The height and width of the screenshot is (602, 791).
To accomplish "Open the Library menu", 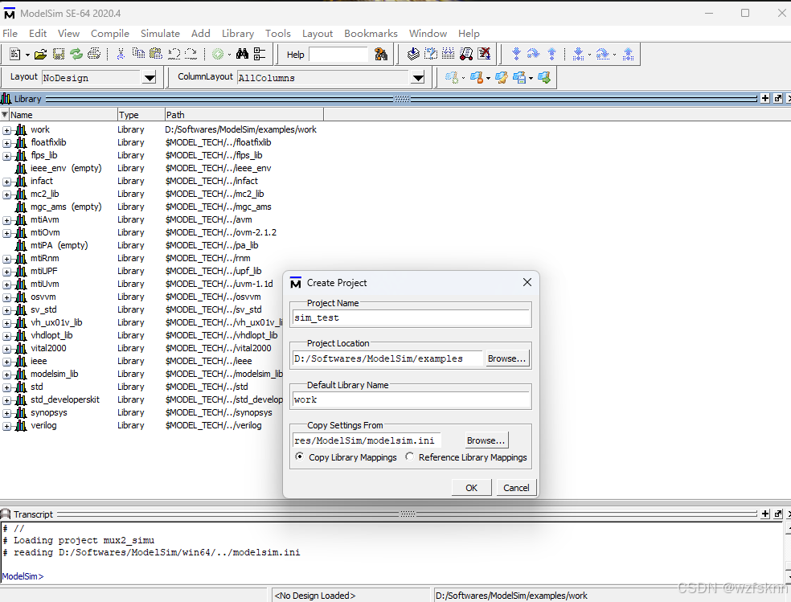I will pyautogui.click(x=238, y=33).
